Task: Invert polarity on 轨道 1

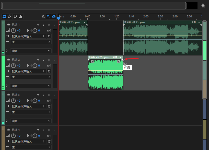Action: (49, 36)
